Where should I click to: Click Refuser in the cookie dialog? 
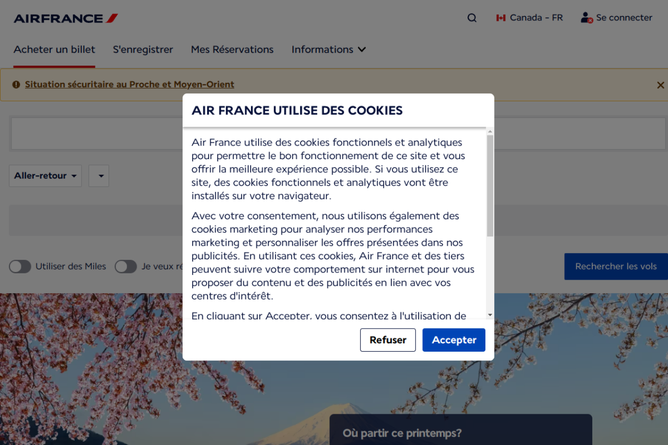(388, 340)
